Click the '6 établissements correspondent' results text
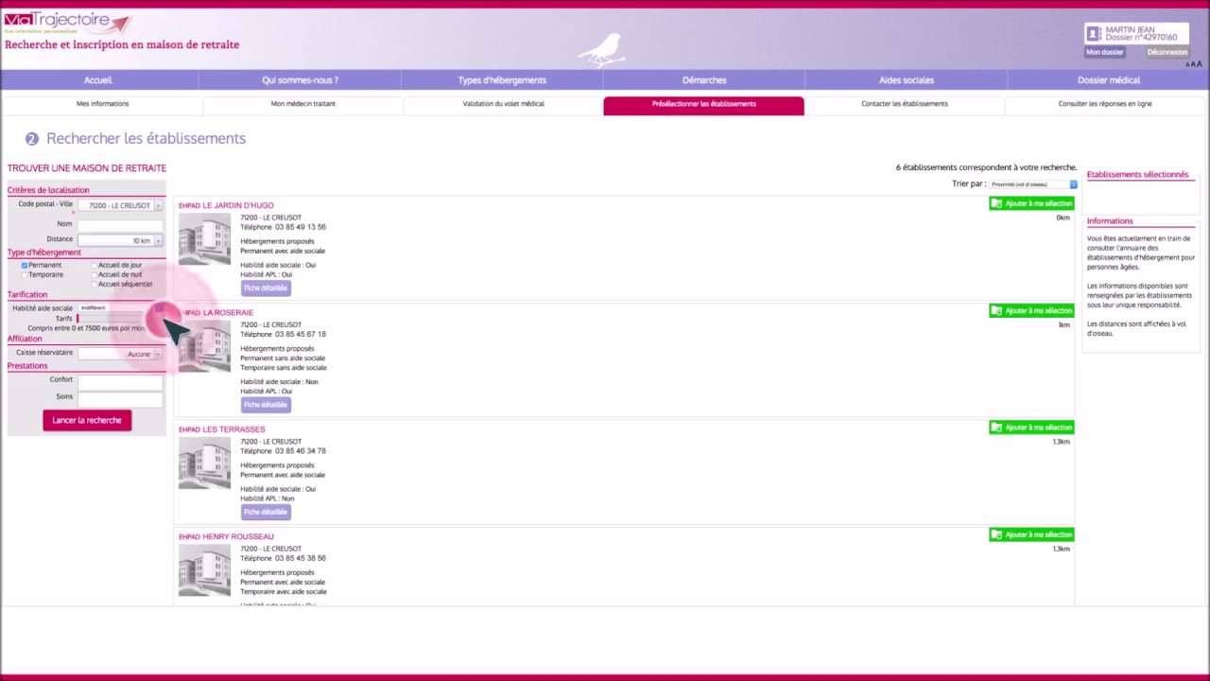This screenshot has height=681, width=1210. 986,167
